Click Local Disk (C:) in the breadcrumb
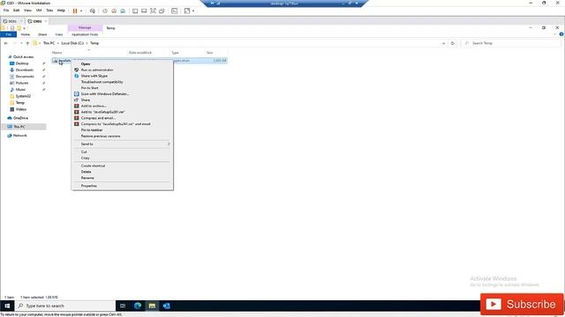This screenshot has height=317, width=565. [72, 43]
